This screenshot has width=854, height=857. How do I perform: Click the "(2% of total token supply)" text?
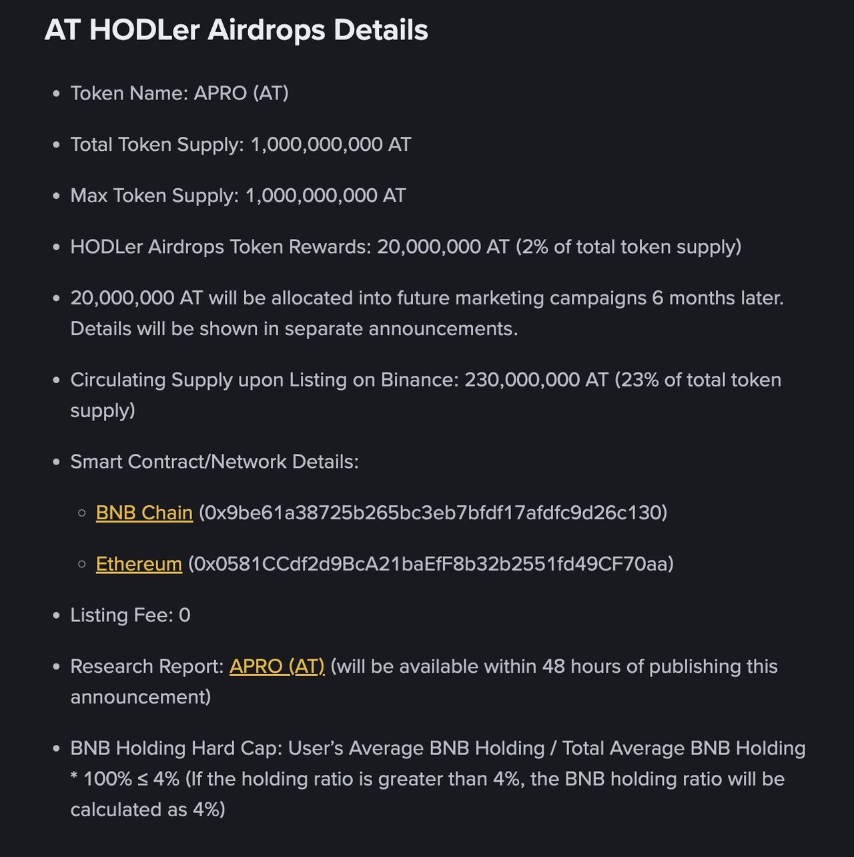(x=628, y=247)
